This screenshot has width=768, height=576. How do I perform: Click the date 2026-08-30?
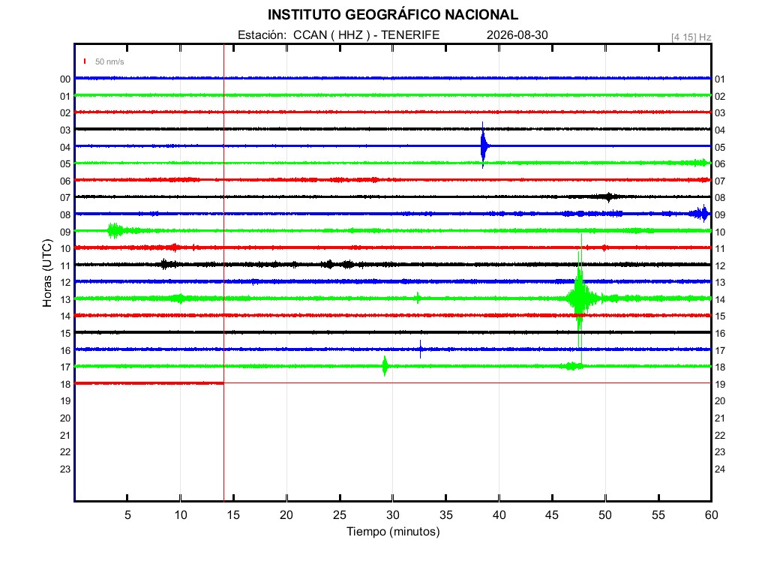coord(517,35)
